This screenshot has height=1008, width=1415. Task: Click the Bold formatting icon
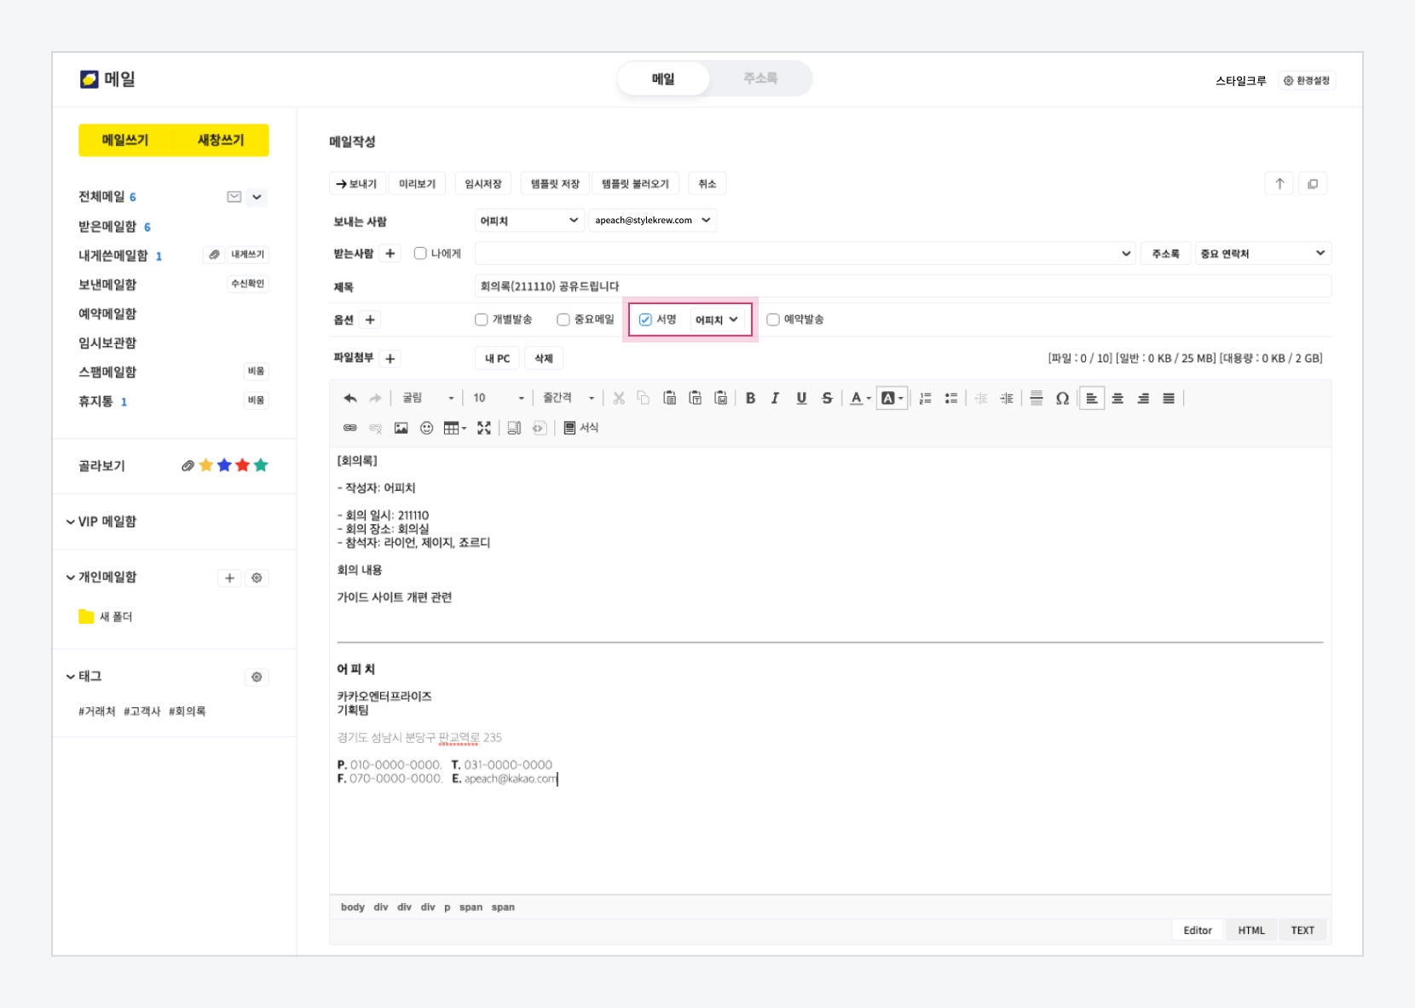pos(750,398)
